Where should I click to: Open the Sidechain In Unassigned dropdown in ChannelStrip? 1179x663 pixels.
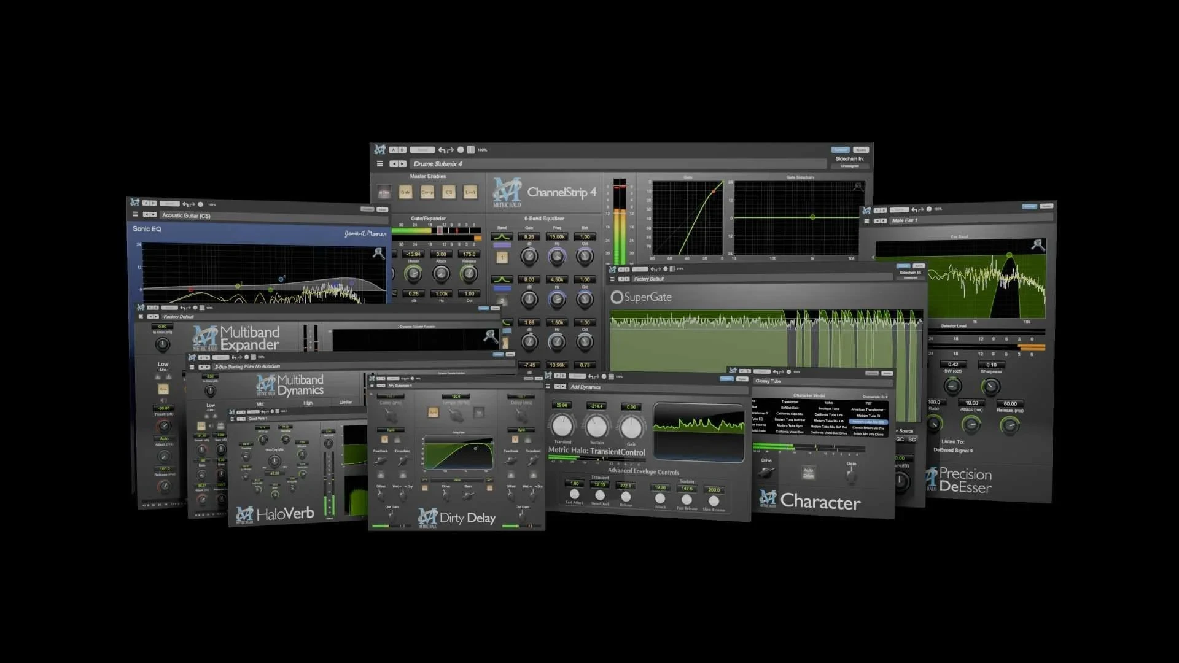coord(850,166)
